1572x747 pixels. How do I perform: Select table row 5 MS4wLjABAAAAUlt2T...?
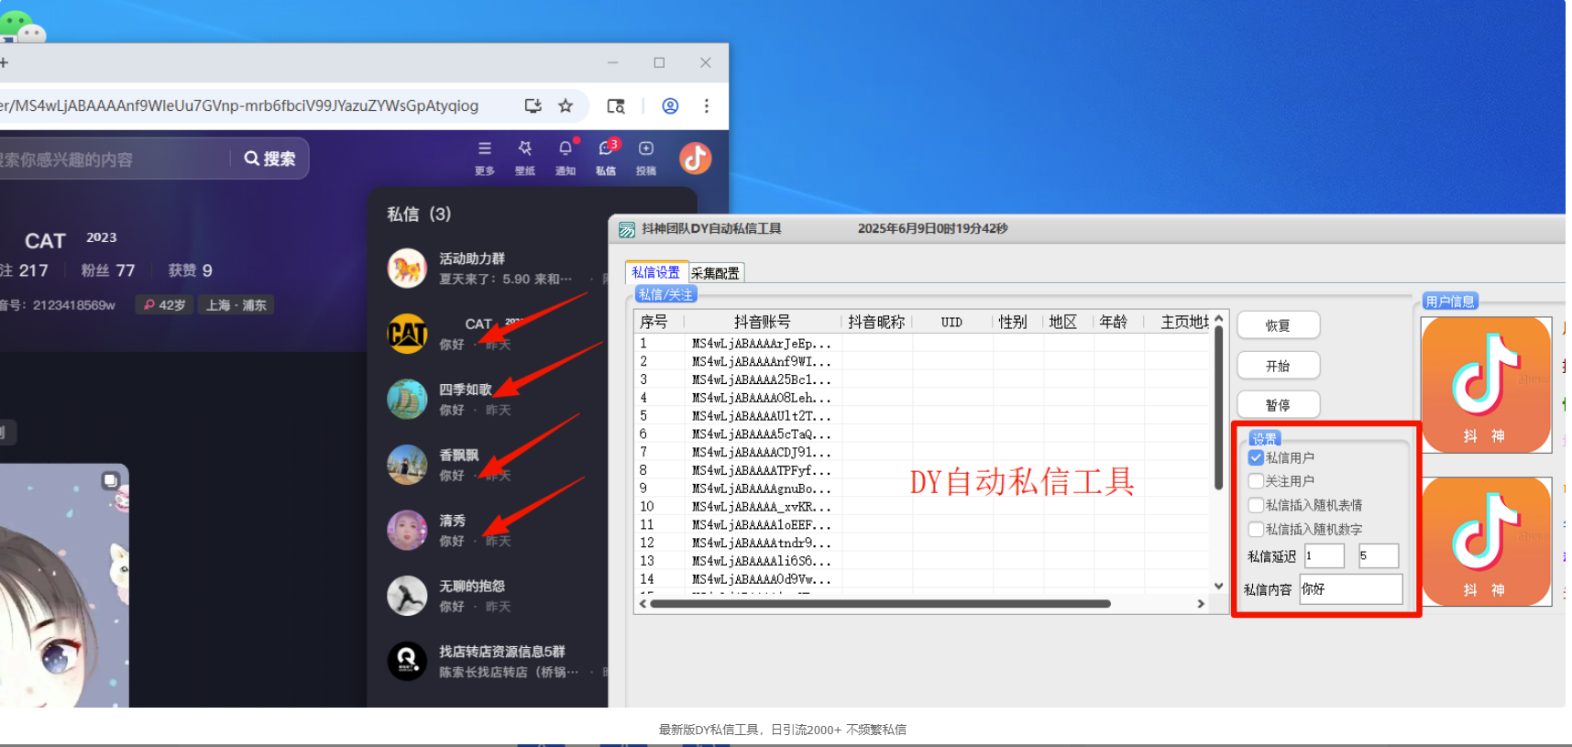[923, 415]
